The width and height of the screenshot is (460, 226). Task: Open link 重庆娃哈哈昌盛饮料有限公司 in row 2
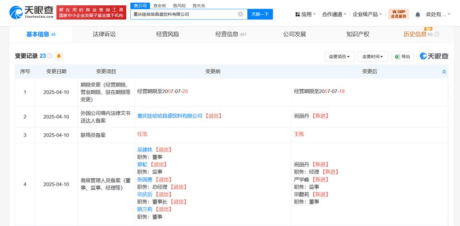170,116
